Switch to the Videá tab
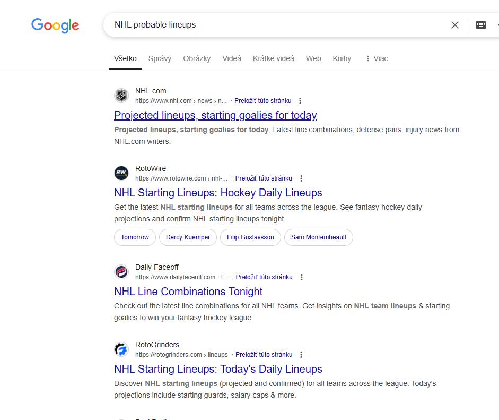Image resolution: width=499 pixels, height=420 pixels. coord(232,58)
